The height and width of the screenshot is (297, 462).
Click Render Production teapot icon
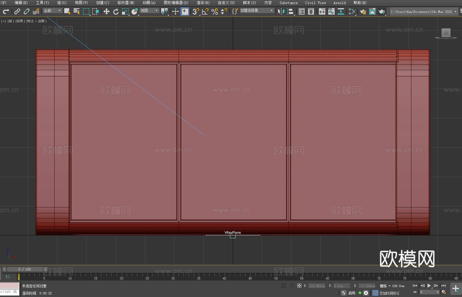pos(382,11)
